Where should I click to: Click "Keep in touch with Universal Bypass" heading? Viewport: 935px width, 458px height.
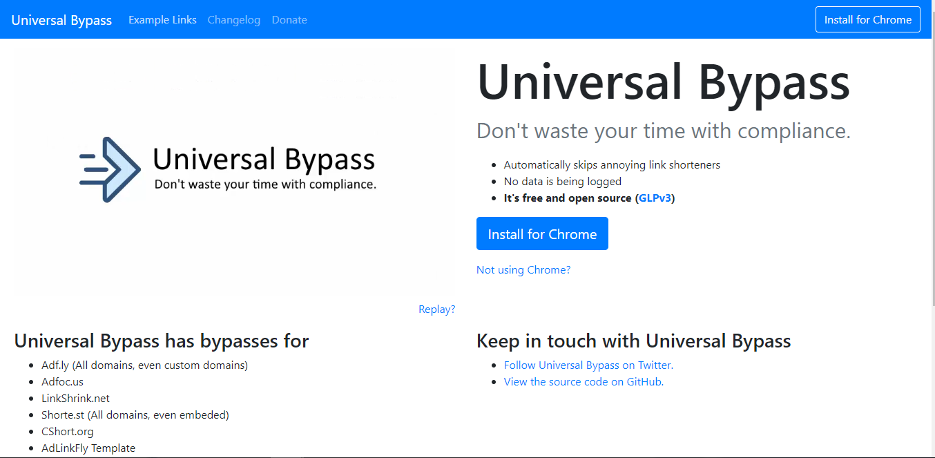634,341
